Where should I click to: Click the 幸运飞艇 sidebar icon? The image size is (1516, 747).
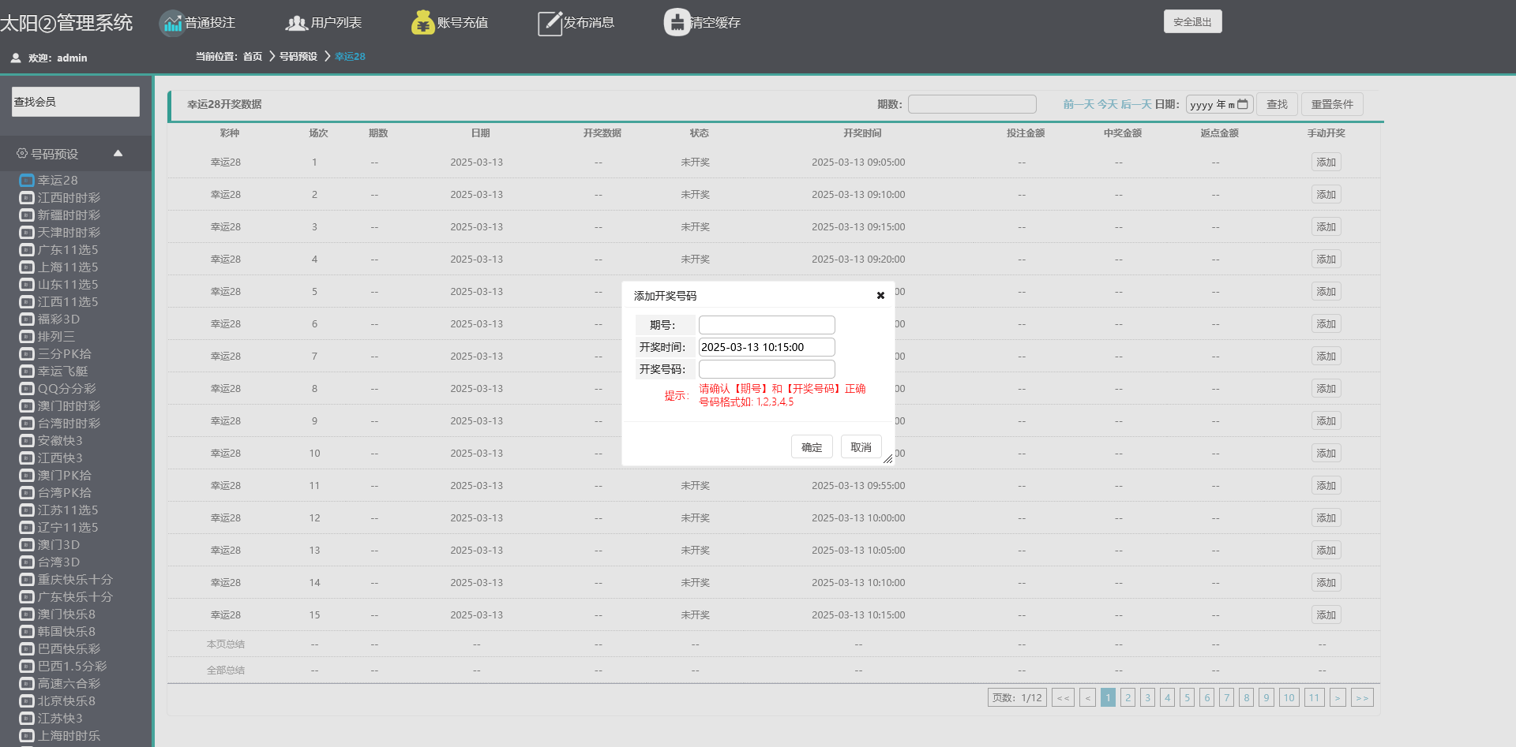click(27, 371)
